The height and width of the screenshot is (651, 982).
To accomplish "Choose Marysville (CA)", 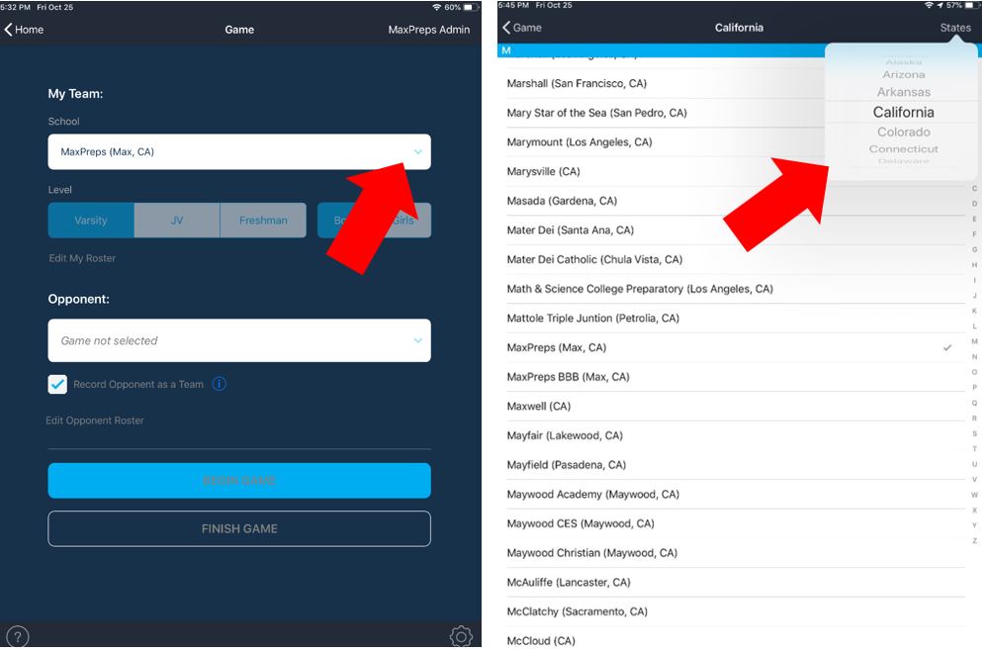I will tap(734, 172).
